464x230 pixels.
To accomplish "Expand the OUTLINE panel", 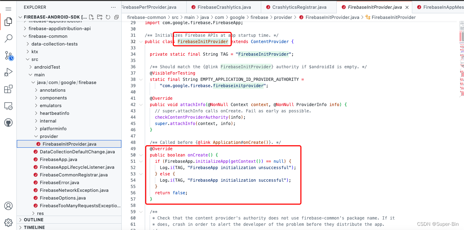I will 69,220.
